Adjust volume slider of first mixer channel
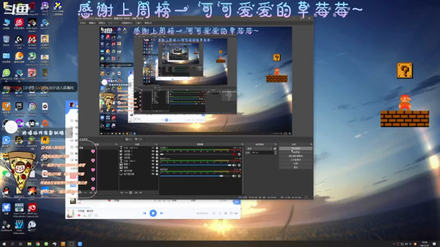The width and height of the screenshot is (440, 247). point(196,154)
